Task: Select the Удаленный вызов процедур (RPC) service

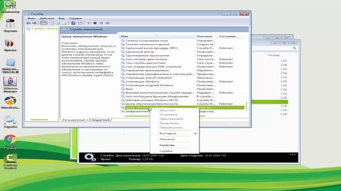Action: tap(151, 48)
